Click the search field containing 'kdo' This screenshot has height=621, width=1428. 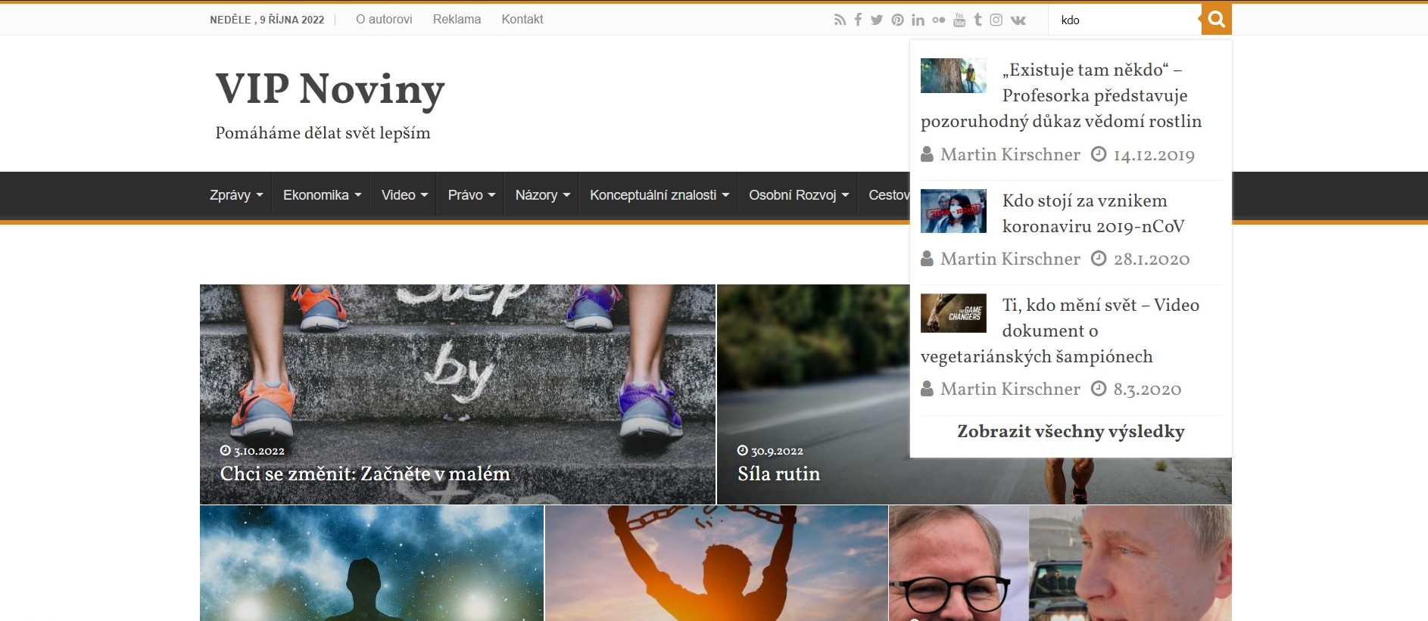tap(1124, 20)
